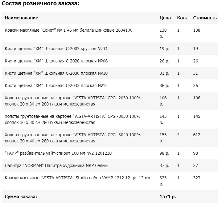Click the order total 1571 р.
The height and width of the screenshot is (203, 218).
point(168,197)
